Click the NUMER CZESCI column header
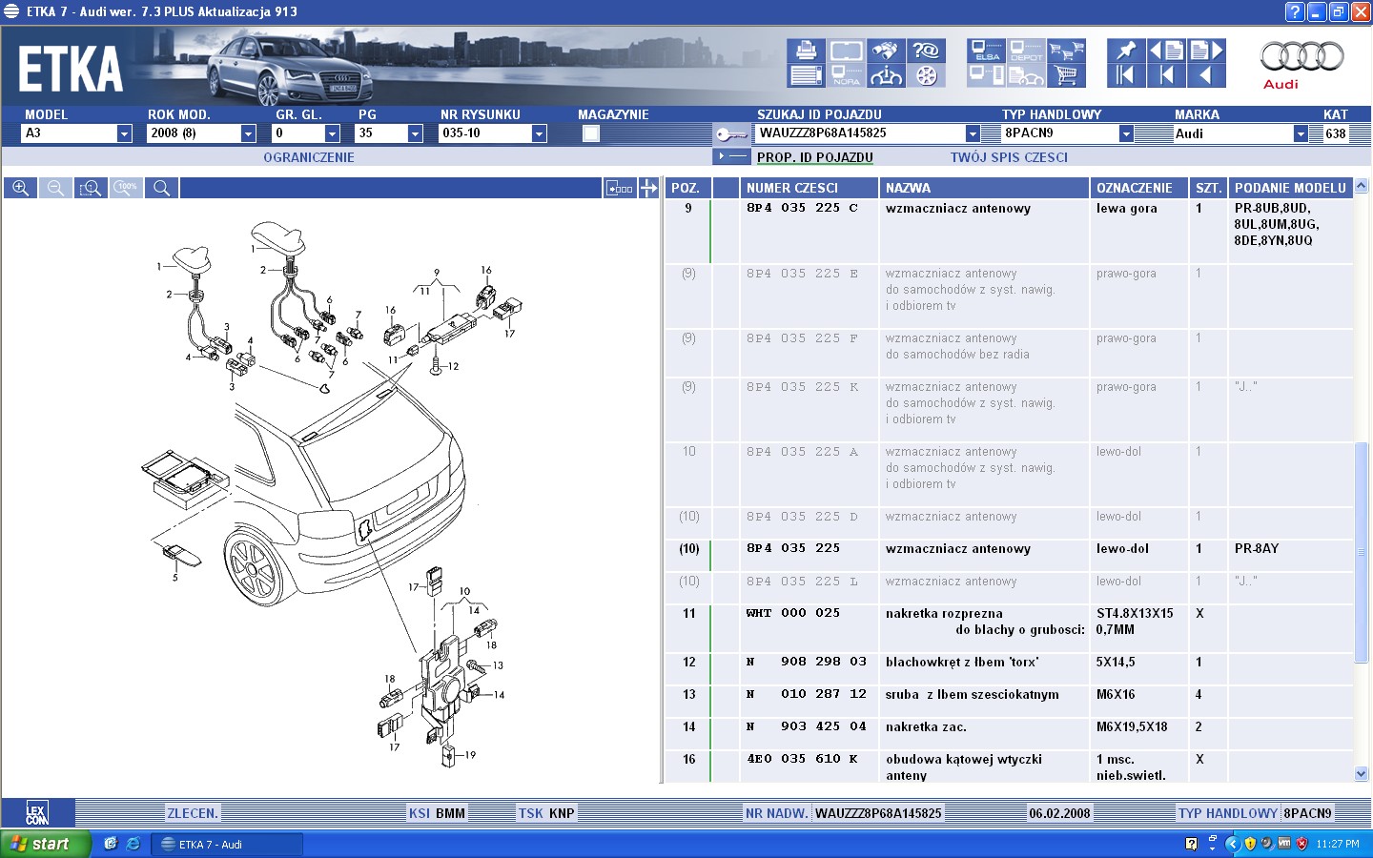The height and width of the screenshot is (858, 1373). pos(809,188)
